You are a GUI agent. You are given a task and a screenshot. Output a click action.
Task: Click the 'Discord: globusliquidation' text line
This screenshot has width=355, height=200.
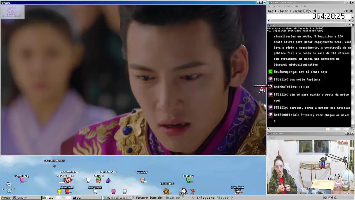click(x=296, y=65)
